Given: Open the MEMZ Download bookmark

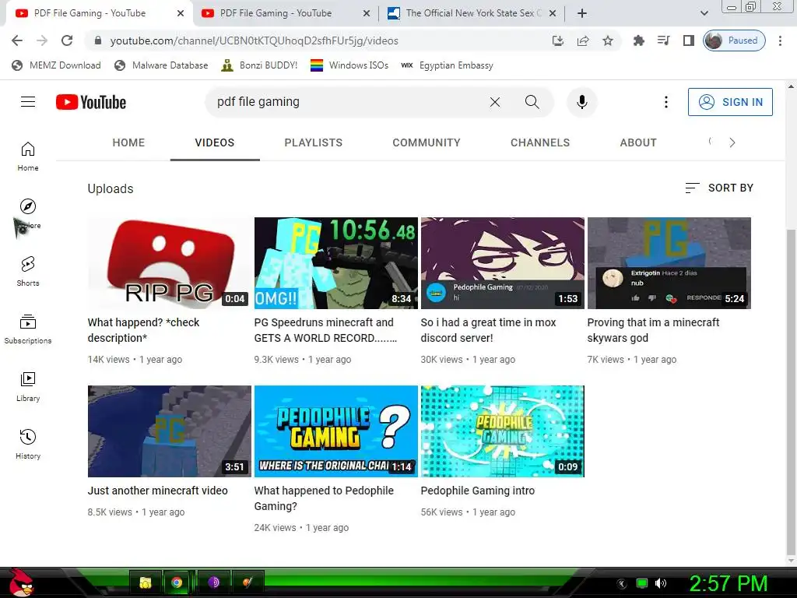Looking at the screenshot, I should (56, 65).
